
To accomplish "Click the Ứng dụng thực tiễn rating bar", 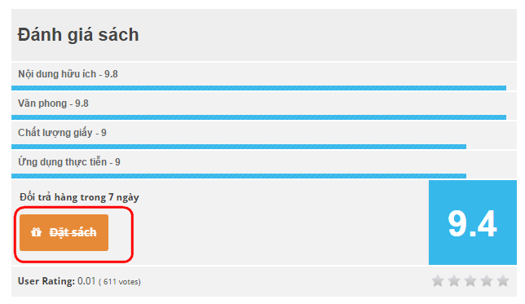I will [239, 176].
